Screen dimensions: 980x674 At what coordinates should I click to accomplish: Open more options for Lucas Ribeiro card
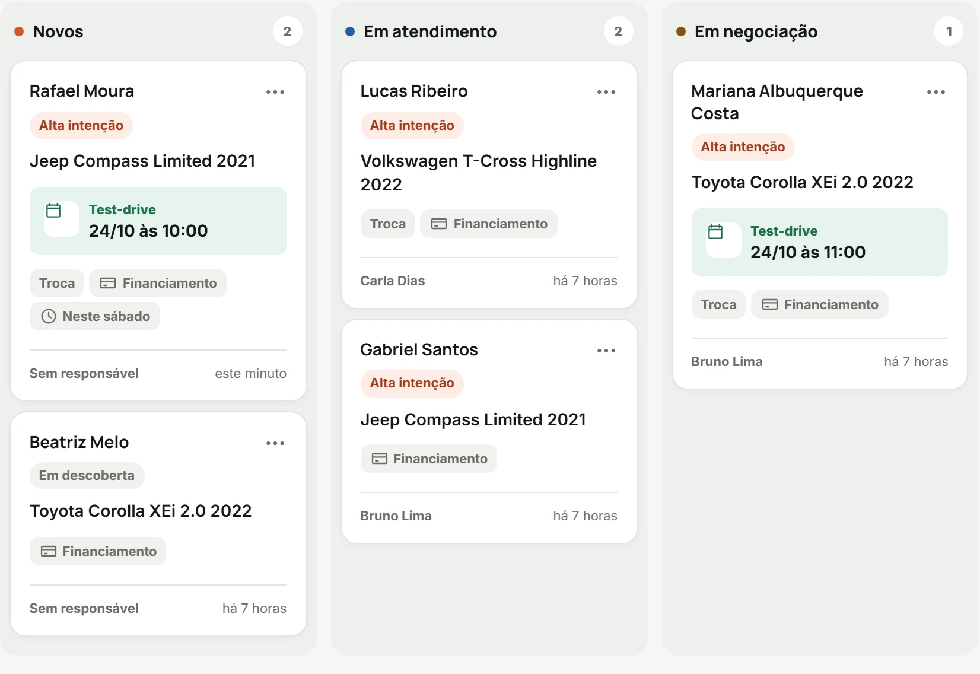[606, 92]
